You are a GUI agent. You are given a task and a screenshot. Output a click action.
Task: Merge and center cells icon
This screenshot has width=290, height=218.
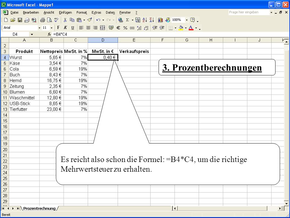102,28
